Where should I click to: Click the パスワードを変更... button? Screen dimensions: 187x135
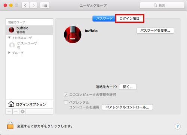(155, 31)
